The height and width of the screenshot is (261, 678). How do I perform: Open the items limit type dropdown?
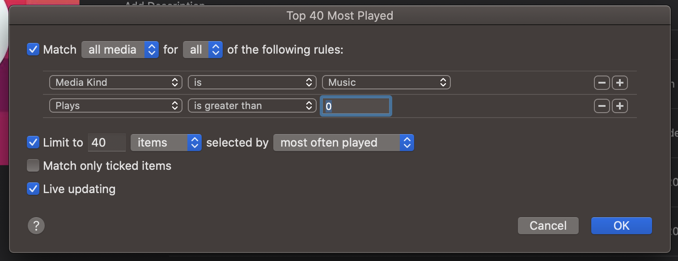pos(166,142)
